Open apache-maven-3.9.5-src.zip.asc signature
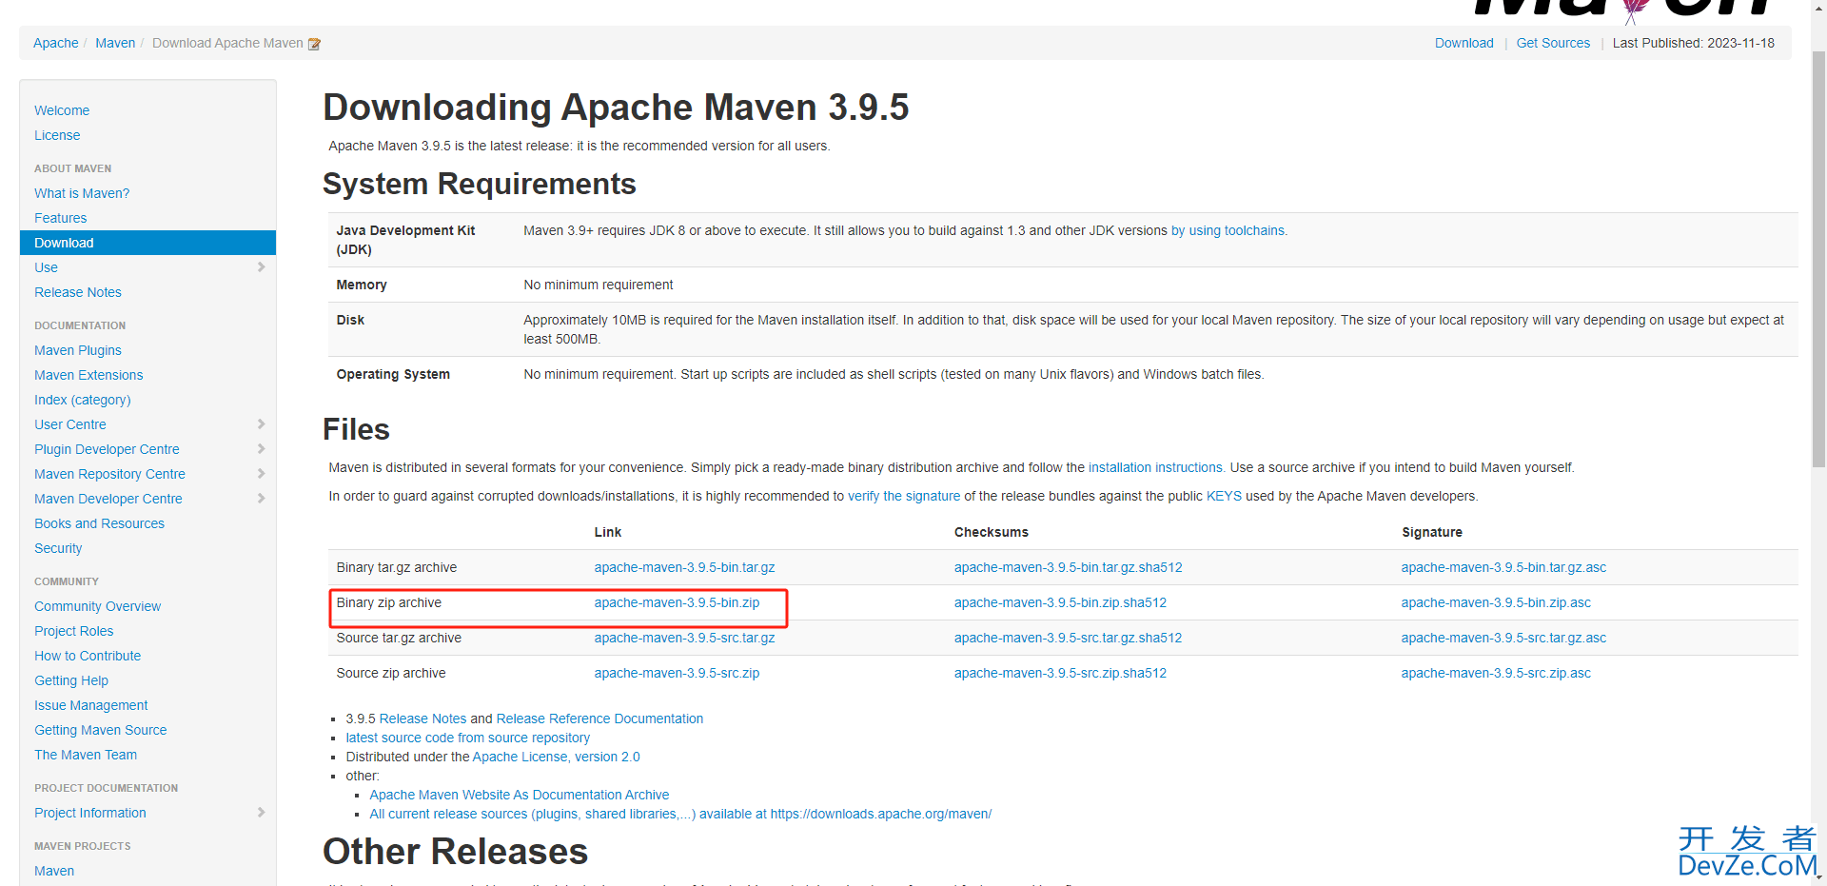1827x886 pixels. 1496,673
